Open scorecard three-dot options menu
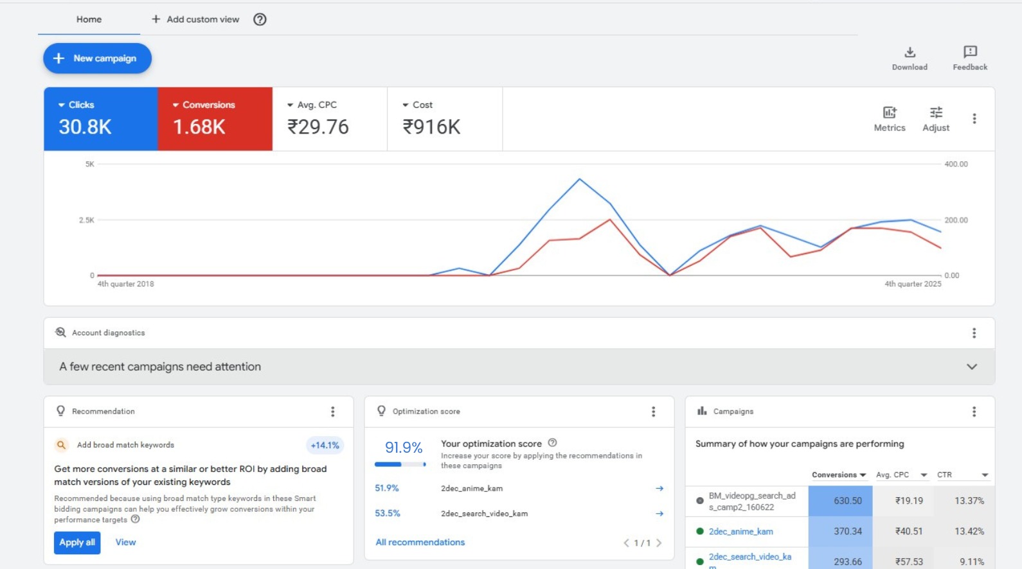The image size is (1022, 569). point(974,119)
